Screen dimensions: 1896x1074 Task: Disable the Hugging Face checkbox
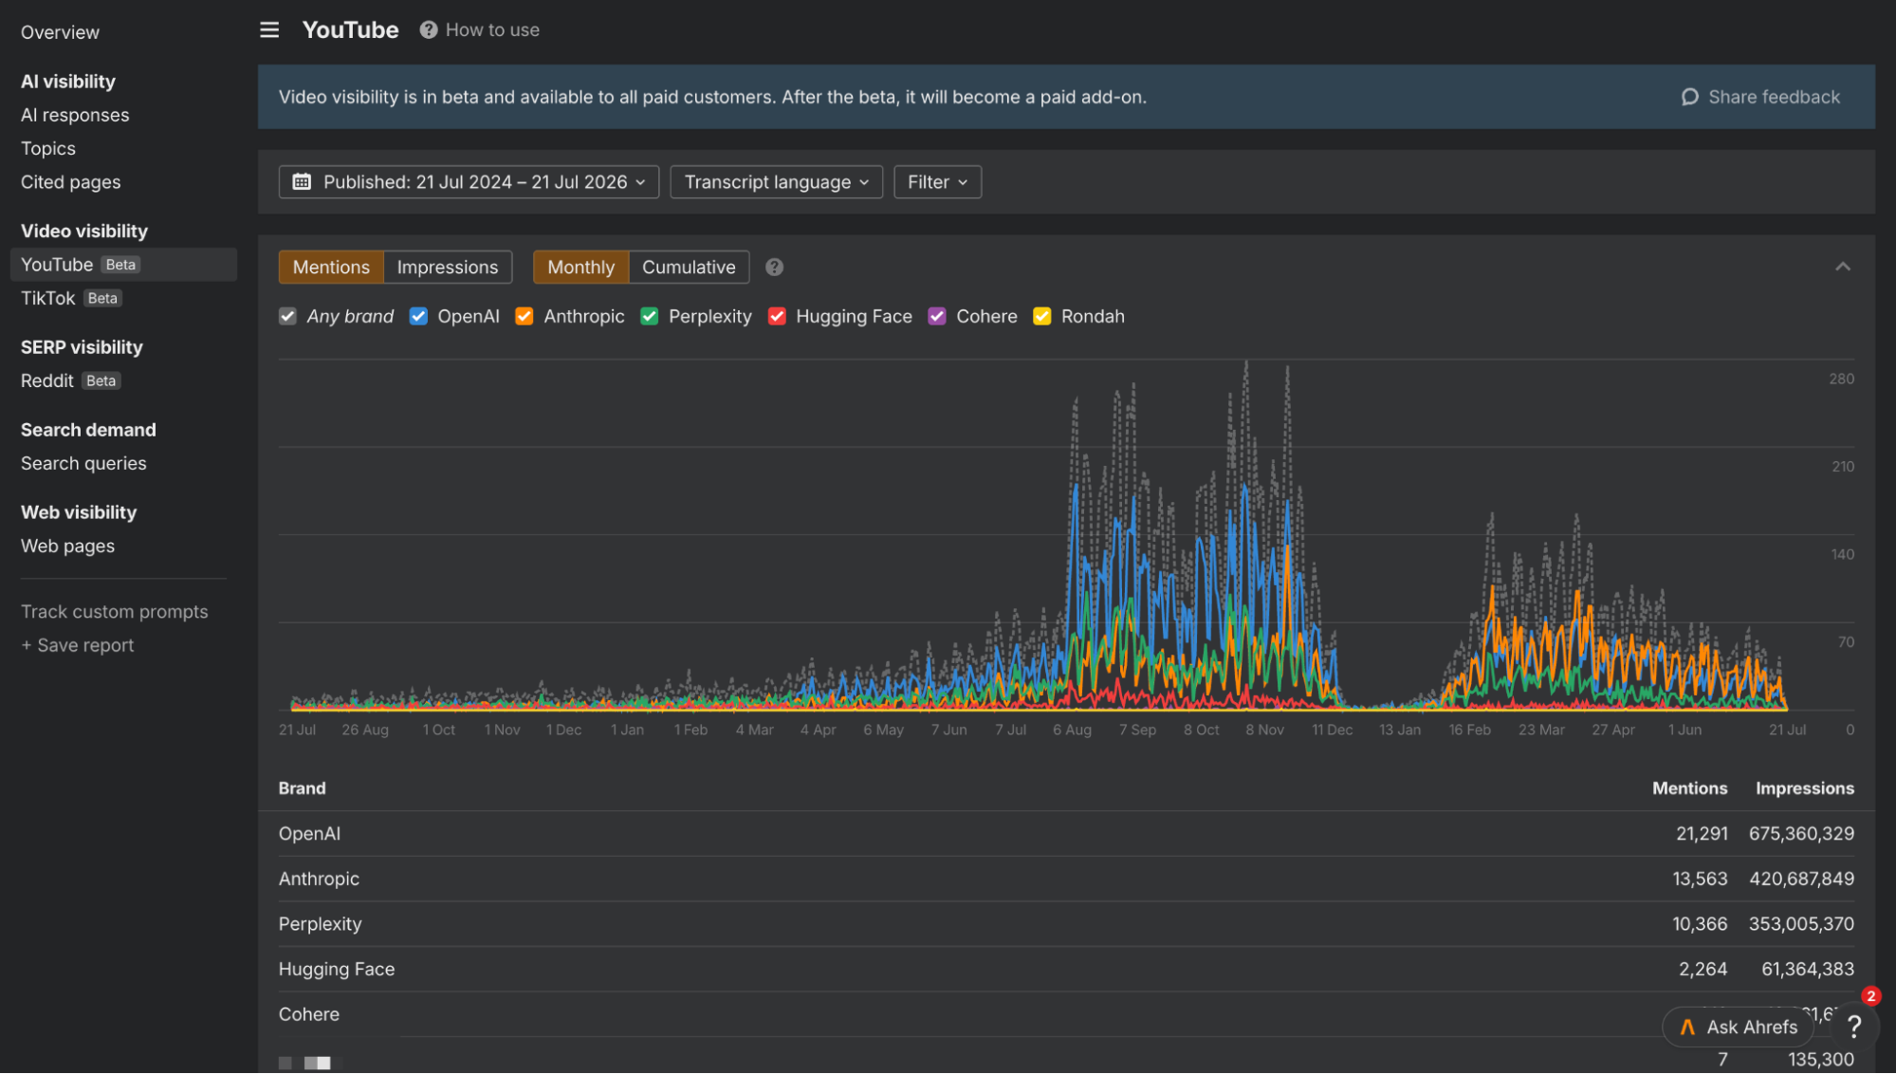777,316
